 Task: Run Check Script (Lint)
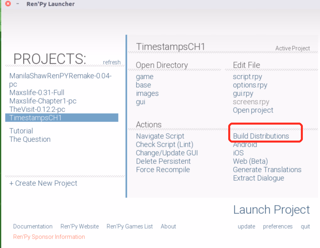click(x=164, y=145)
